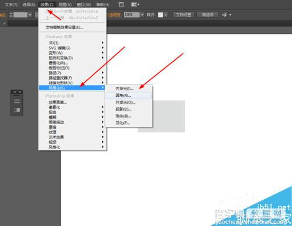Open the 纹理 submenu
The height and width of the screenshot is (226, 292).
72,132
